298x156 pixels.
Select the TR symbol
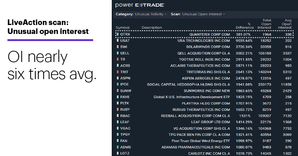[x=123, y=59]
